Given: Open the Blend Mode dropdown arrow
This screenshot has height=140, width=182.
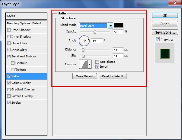Looking at the screenshot, I should pos(110,26).
